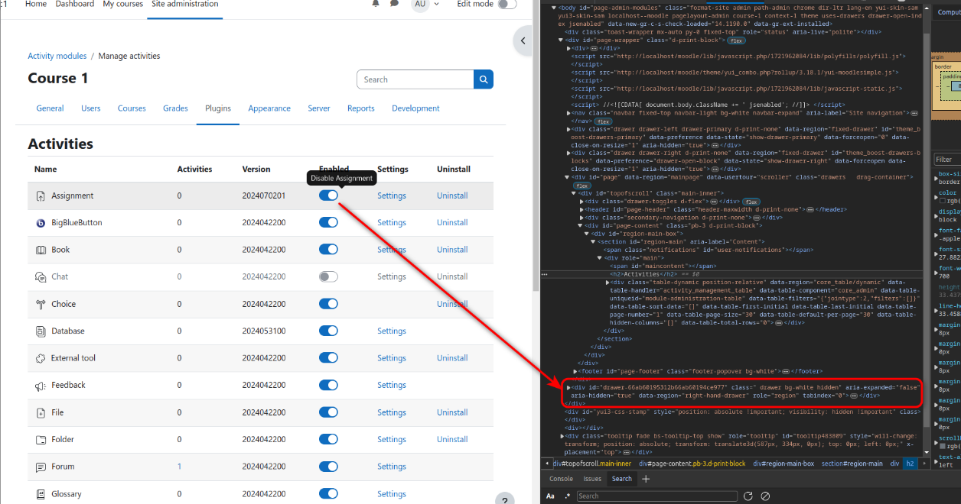Click the clear search results icon in DevTools
This screenshot has height=504, width=961.
[765, 496]
